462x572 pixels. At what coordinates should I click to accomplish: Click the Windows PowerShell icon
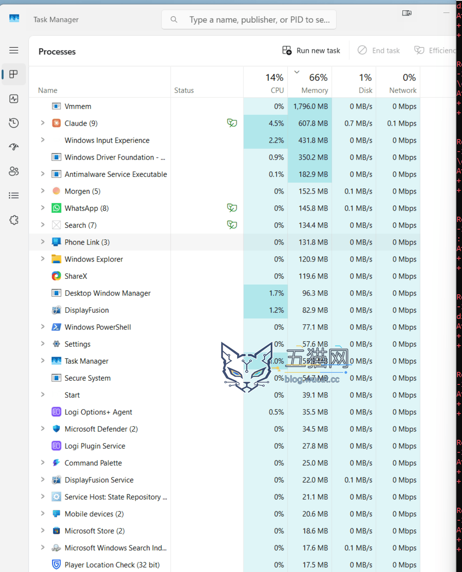point(57,327)
